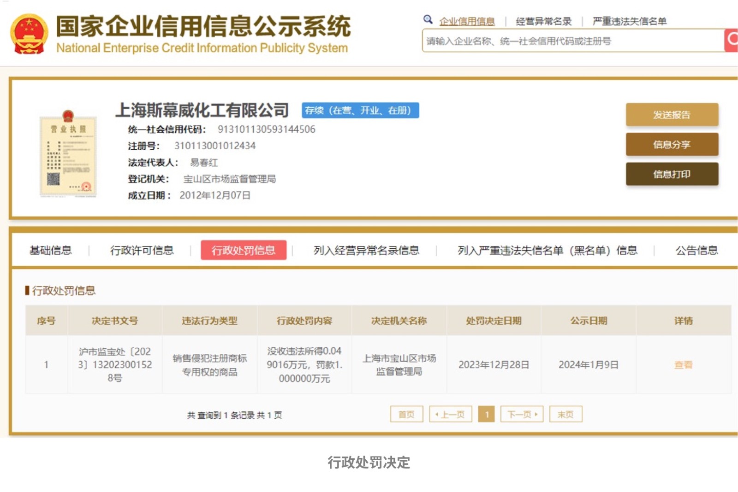This screenshot has height=492, width=738.
Task: Click the 处罚决定日期 column header
Action: 494,321
